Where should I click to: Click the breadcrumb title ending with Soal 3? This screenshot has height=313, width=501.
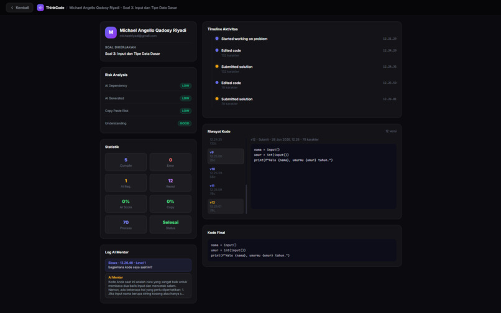point(123,7)
